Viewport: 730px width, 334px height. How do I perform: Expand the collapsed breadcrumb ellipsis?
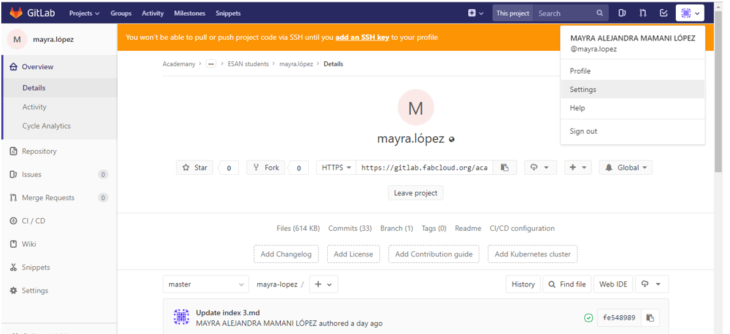coord(210,64)
